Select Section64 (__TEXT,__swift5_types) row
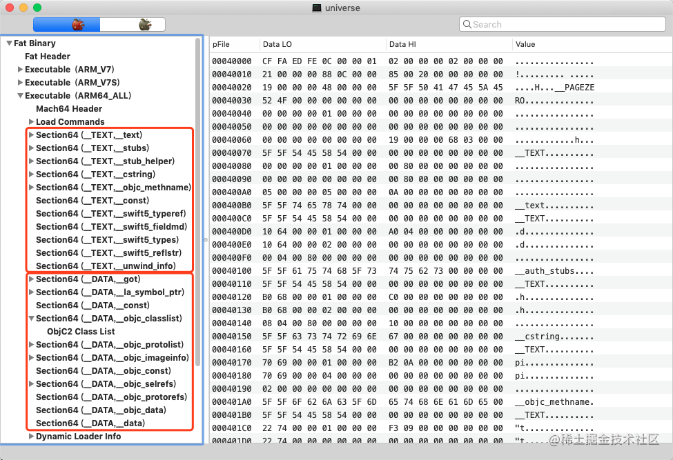673x460 pixels. 107,239
